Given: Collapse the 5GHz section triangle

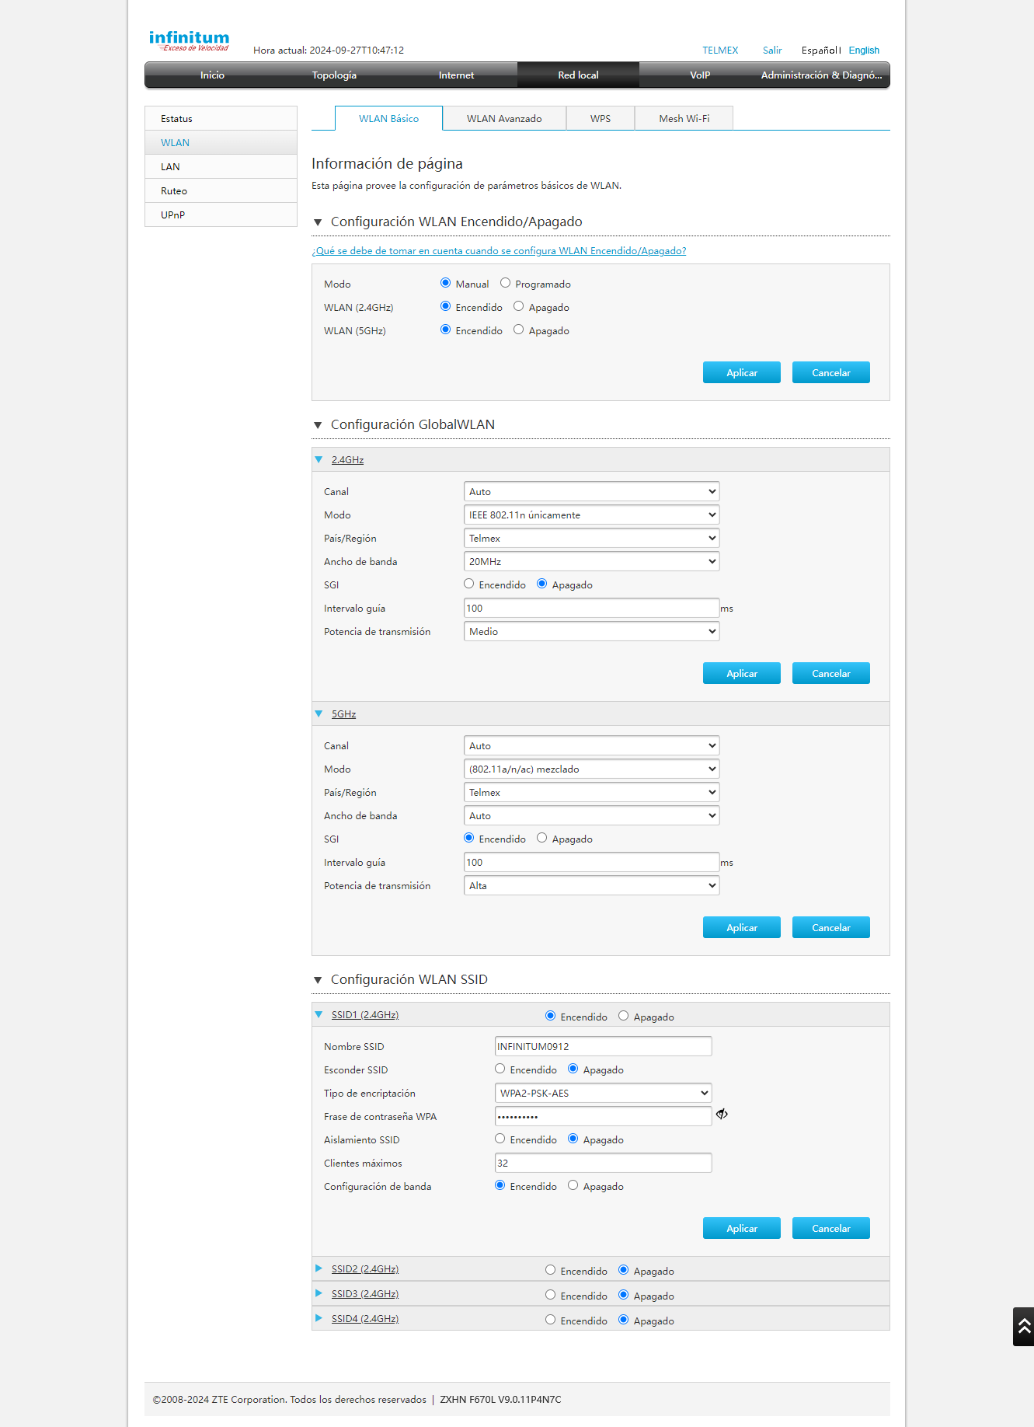Looking at the screenshot, I should (x=319, y=713).
